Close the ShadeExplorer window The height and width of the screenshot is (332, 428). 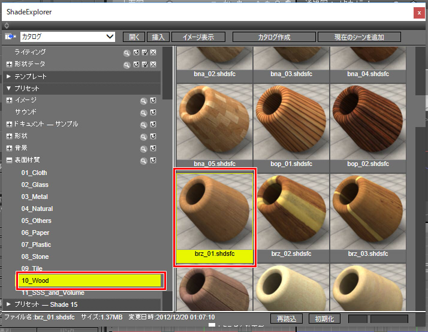tap(419, 13)
